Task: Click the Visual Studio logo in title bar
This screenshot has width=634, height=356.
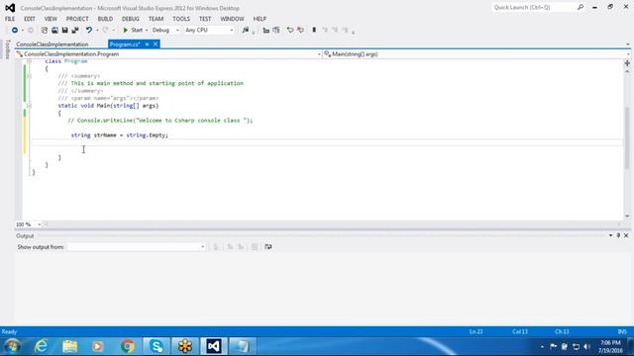Action: click(10, 8)
